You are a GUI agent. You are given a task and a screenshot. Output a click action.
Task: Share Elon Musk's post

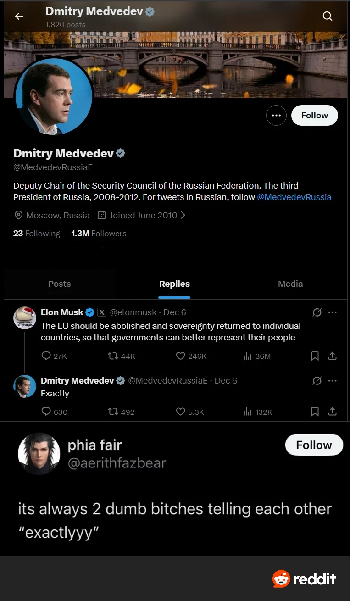click(333, 356)
